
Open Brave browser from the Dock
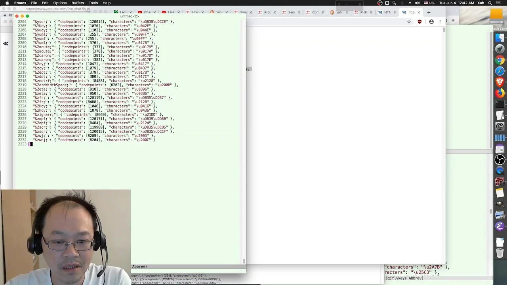(x=500, y=82)
